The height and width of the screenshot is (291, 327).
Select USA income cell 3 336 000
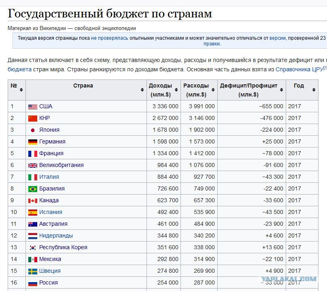pyautogui.click(x=164, y=106)
